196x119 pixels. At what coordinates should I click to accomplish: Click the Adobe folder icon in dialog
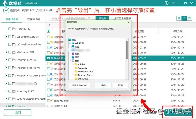(x=76, y=65)
